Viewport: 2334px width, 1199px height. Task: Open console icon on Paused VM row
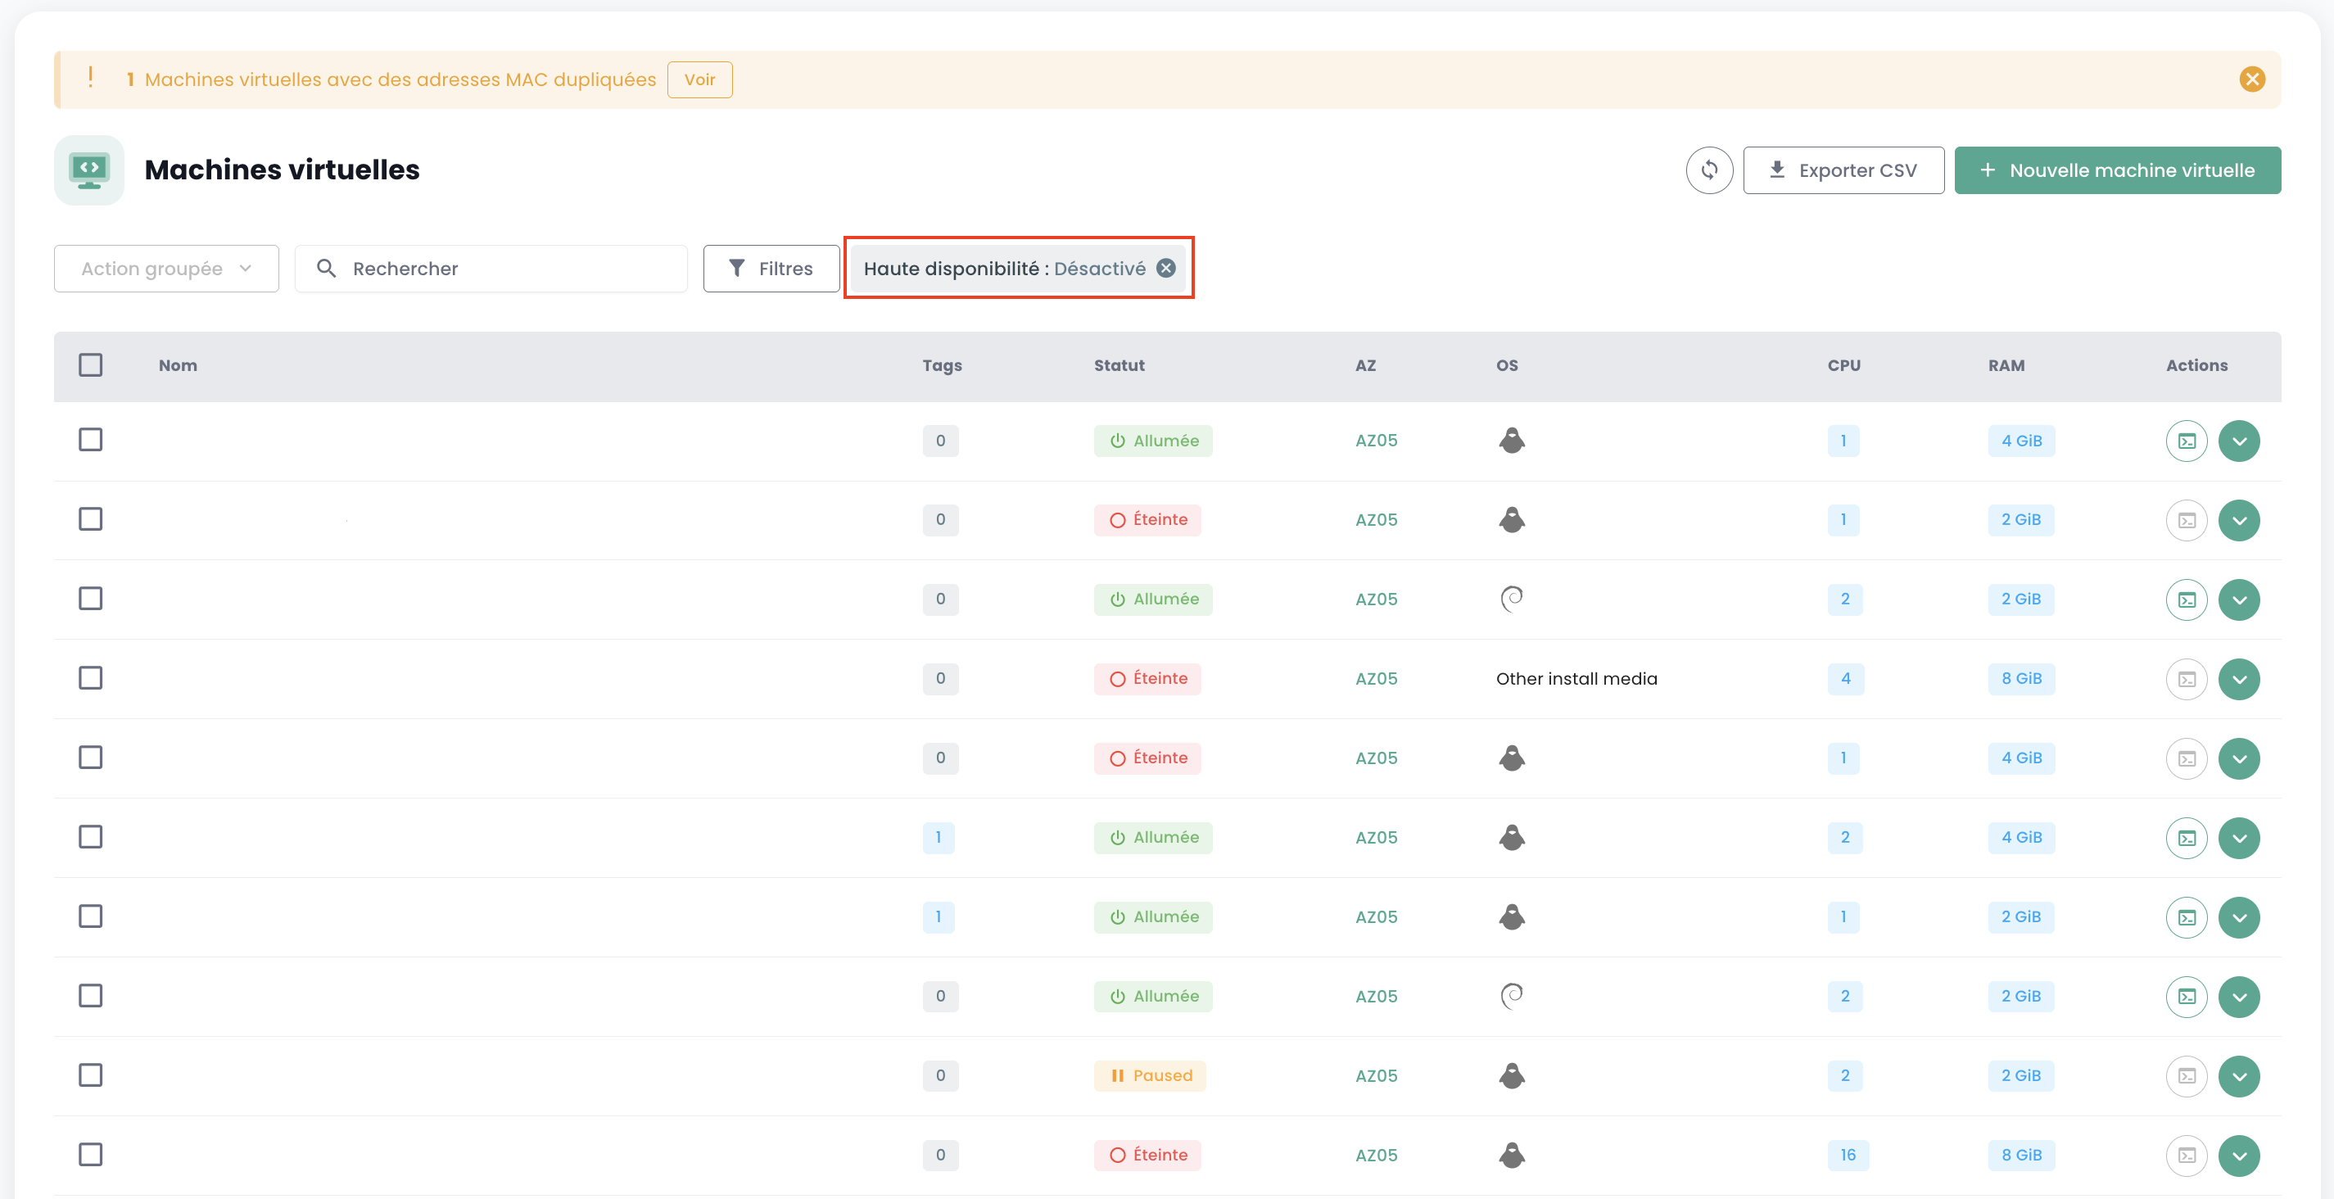click(2187, 1077)
